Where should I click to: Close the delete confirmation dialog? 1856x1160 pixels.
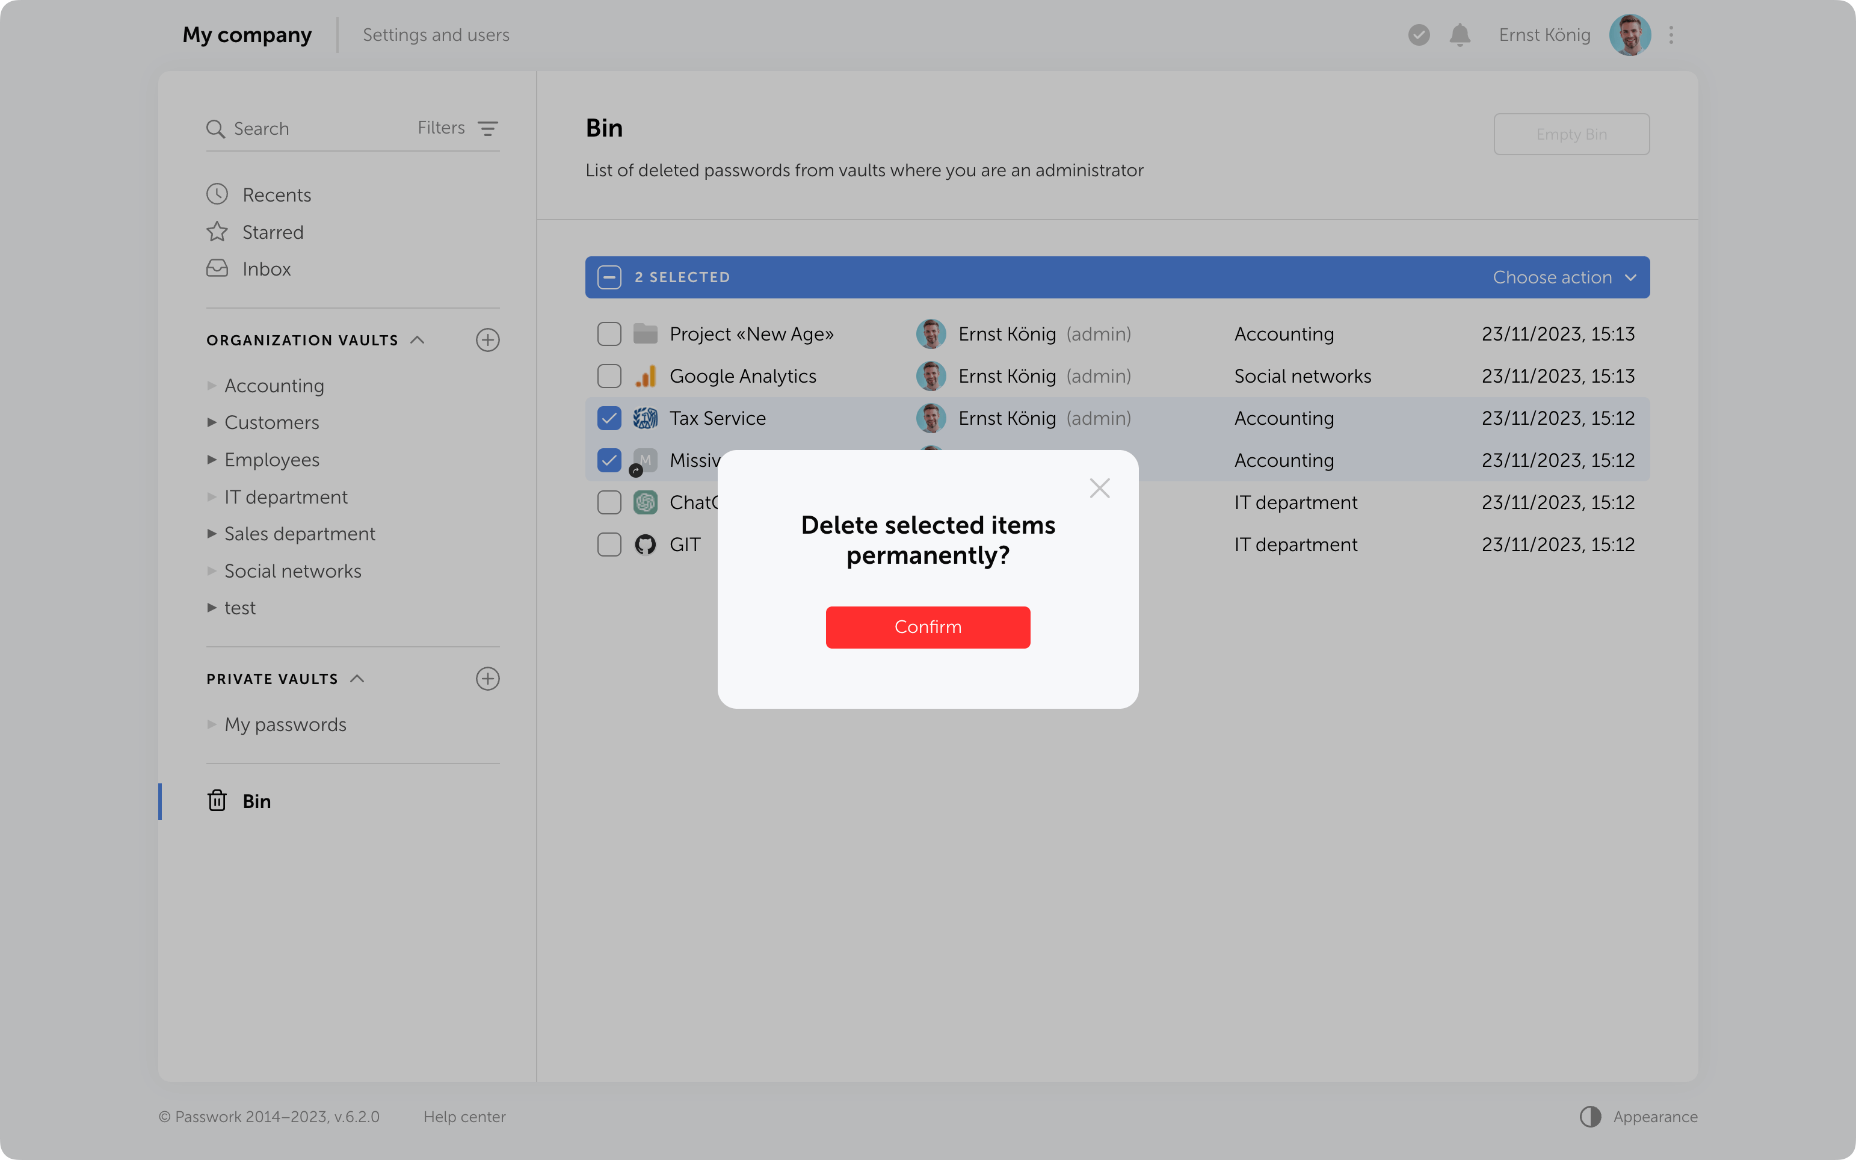1100,488
